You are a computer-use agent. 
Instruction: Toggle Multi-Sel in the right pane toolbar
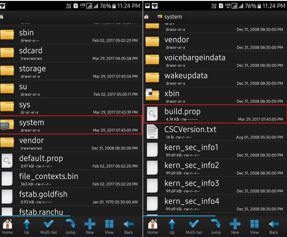(193, 226)
